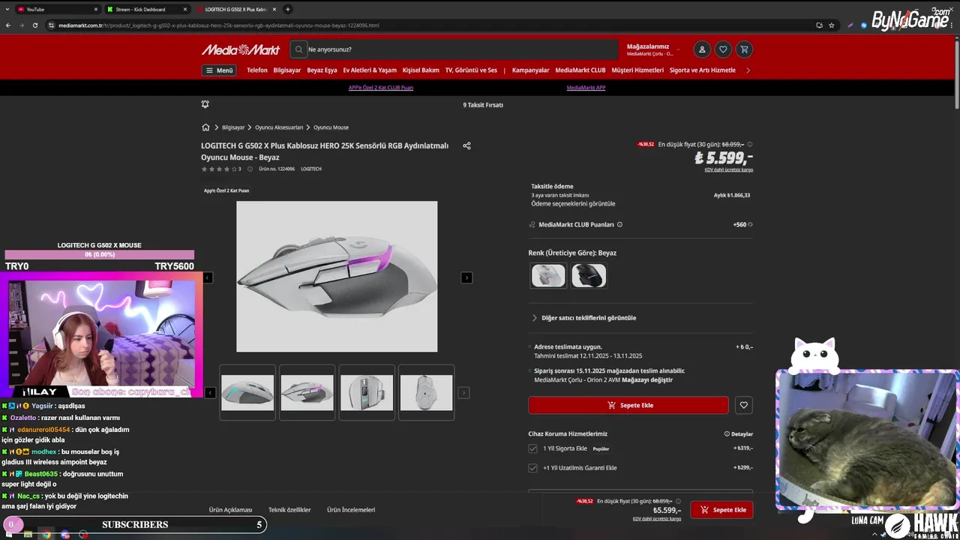Click Bilgisayar breadcrumb link
The height and width of the screenshot is (540, 960).
[x=233, y=127]
